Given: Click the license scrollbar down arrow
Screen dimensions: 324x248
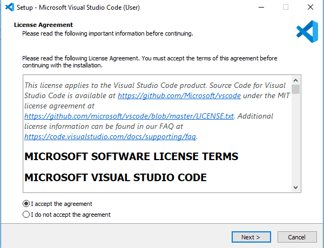Looking at the screenshot, I should (x=296, y=187).
